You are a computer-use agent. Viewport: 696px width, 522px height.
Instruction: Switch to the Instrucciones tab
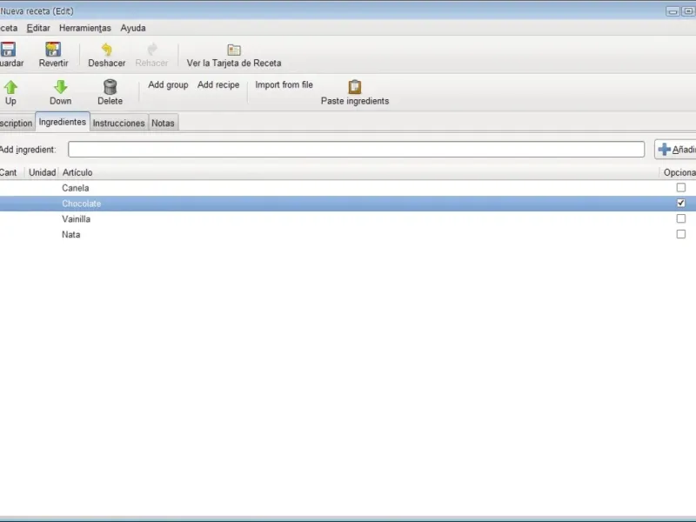(118, 123)
